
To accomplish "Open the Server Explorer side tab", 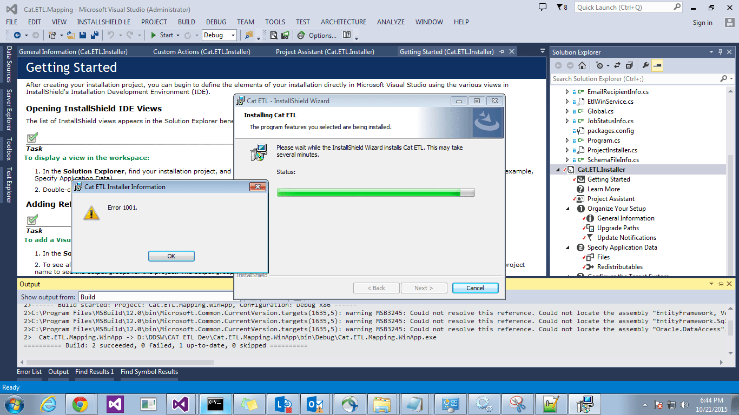I will tap(9, 110).
